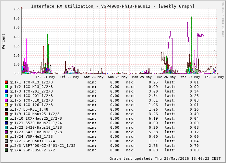The height and width of the screenshot is (163, 226).
Task: Click the blue swatch for gi1/3 ICX-201_2/2/8
Action: coord(6,91)
